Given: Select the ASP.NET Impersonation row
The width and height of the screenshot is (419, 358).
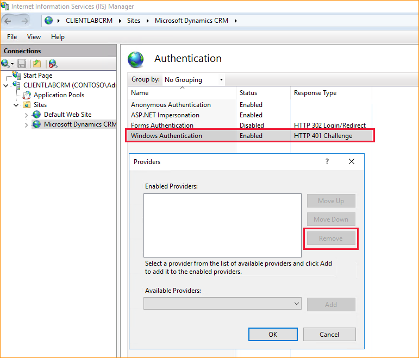Looking at the screenshot, I should pyautogui.click(x=249, y=115).
